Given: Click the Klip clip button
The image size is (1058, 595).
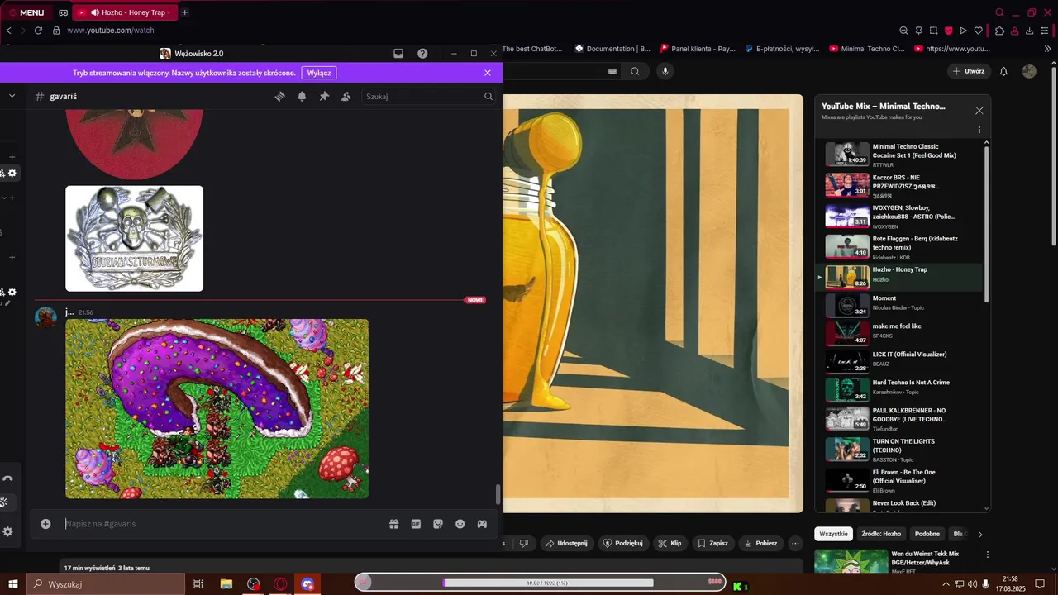Looking at the screenshot, I should coord(670,543).
